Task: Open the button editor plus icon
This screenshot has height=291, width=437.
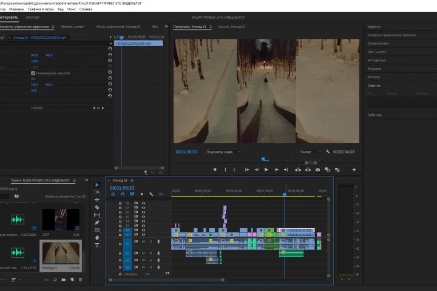Action: point(354,170)
